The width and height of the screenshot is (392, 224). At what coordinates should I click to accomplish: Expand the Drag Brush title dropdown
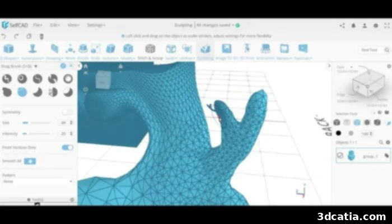point(36,66)
